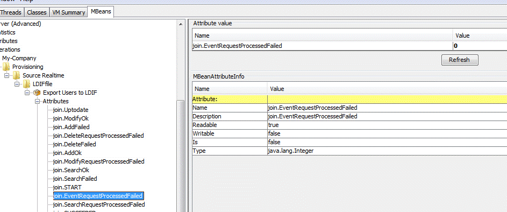Click the tree panel scroll up arrow

[181, 24]
